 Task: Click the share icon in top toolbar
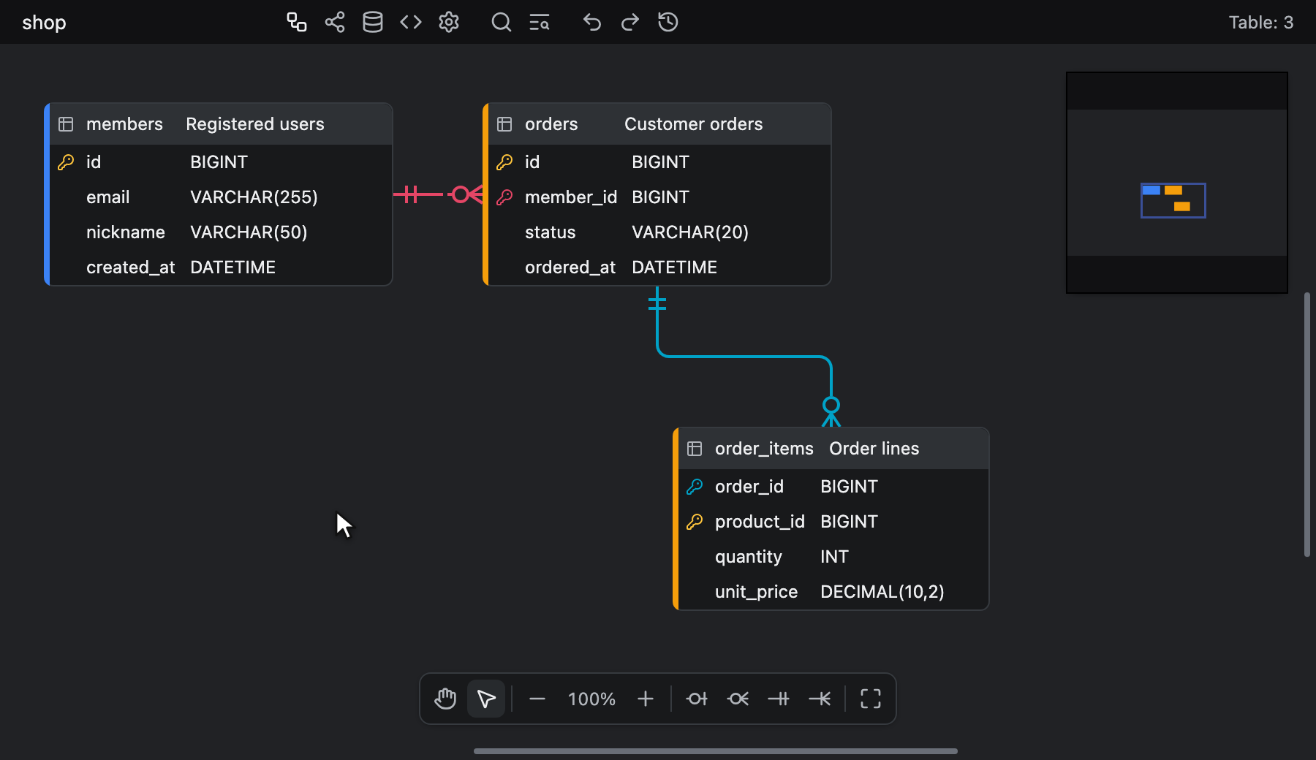pyautogui.click(x=335, y=22)
